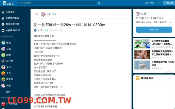Click 112.3萬 追蹤 follower count
175x109 pixels.
click(142, 18)
